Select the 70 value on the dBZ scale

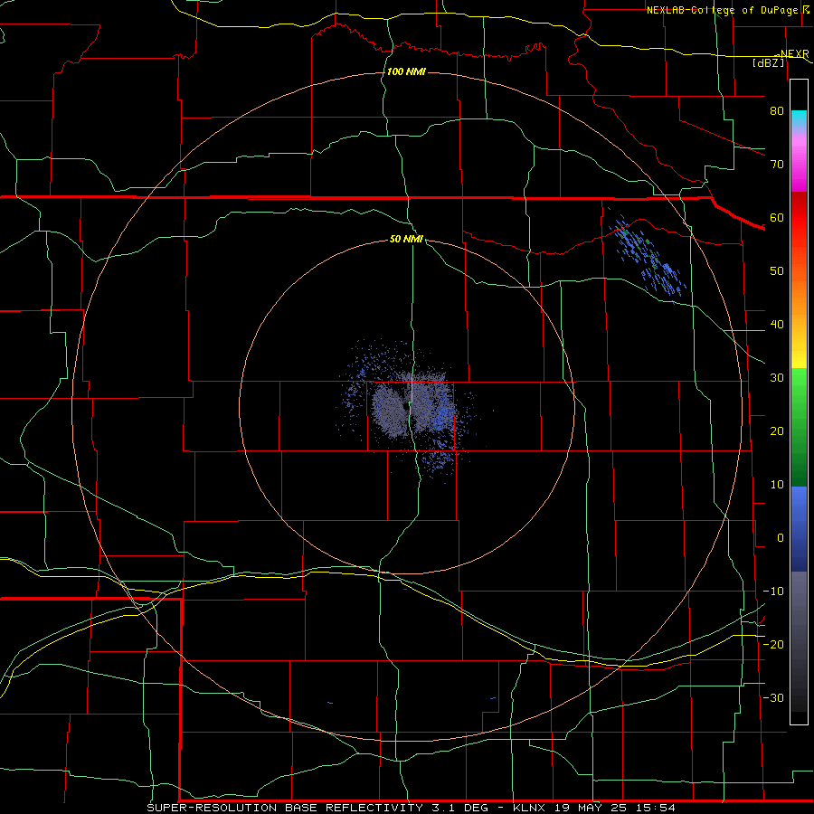click(x=777, y=165)
